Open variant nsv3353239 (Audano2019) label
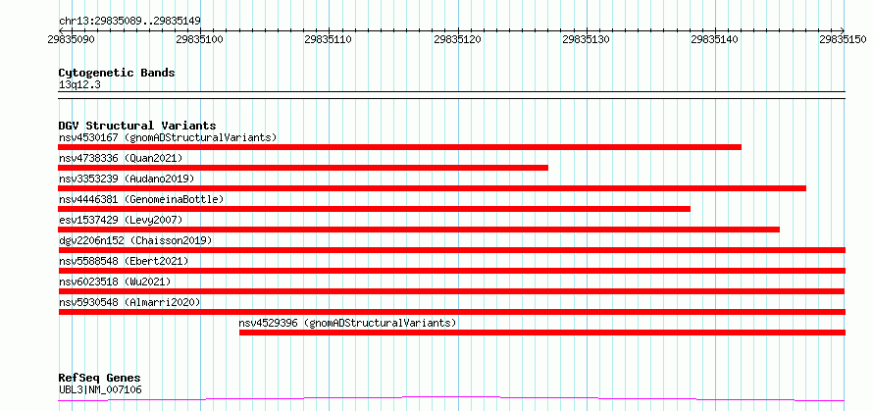Image resolution: width=873 pixels, height=411 pixels. (x=127, y=179)
